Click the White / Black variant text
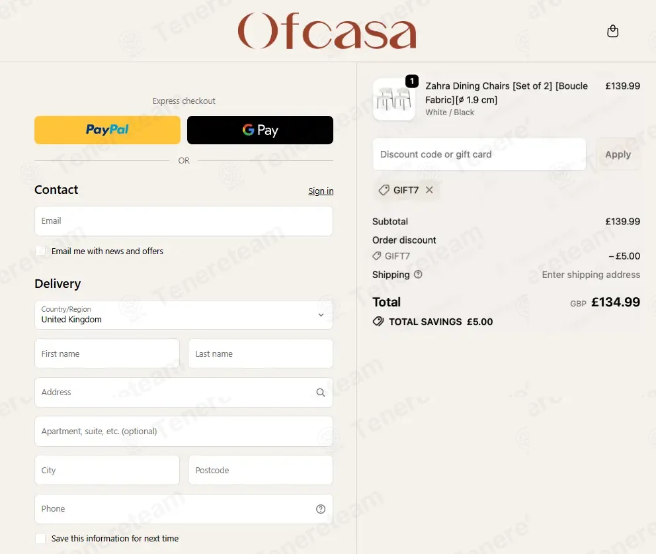656x554 pixels. [450, 113]
